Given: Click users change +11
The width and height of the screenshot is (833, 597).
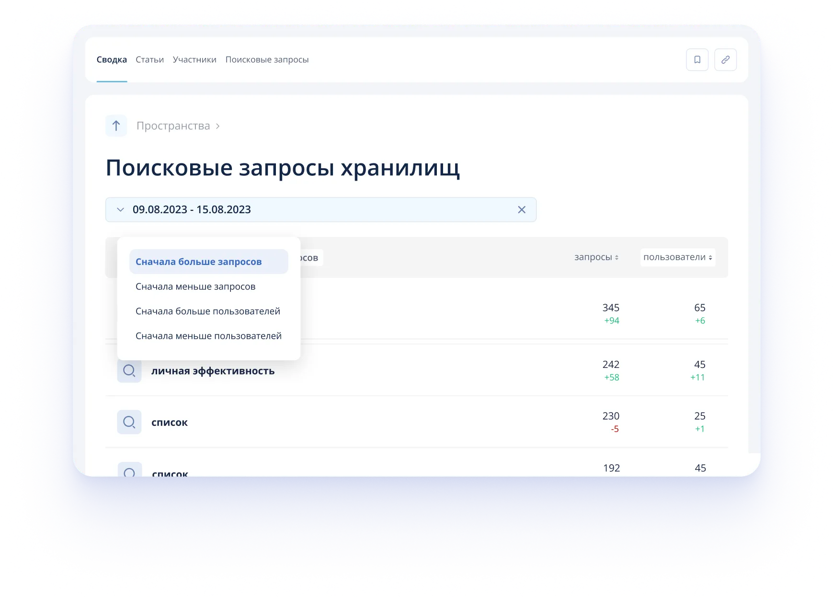Looking at the screenshot, I should (x=697, y=378).
